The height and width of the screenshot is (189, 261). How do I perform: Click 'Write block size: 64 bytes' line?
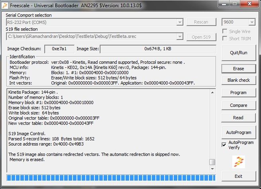pyautogui.click(x=33, y=113)
